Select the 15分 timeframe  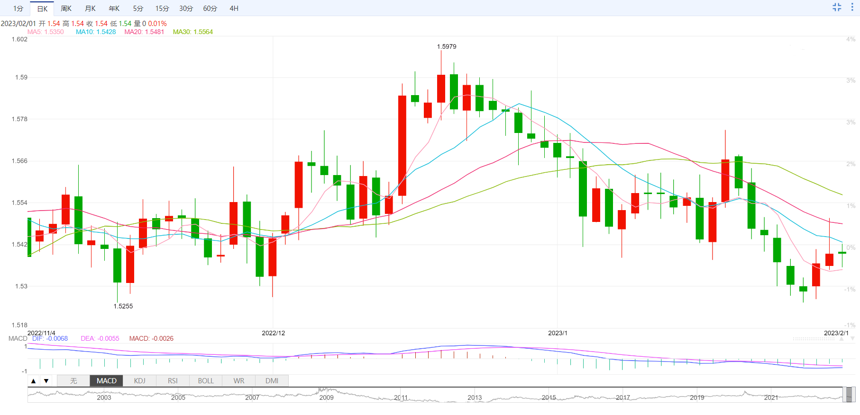pos(162,9)
